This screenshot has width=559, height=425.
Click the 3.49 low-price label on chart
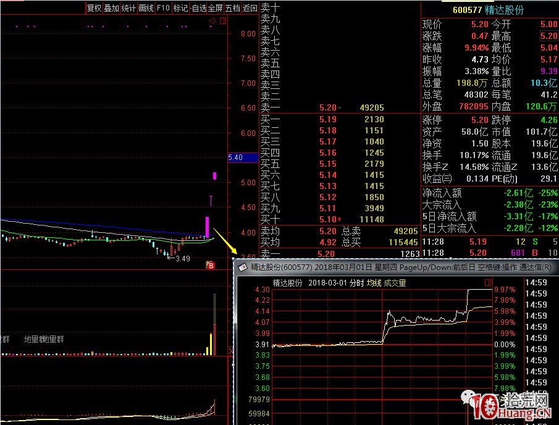[x=183, y=258]
